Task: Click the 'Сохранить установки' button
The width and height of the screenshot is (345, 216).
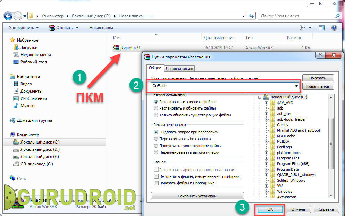Action: coord(197,196)
